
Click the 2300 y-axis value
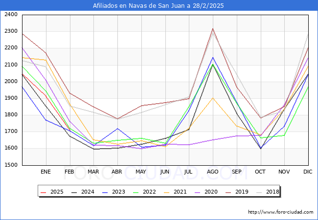coord(11,31)
